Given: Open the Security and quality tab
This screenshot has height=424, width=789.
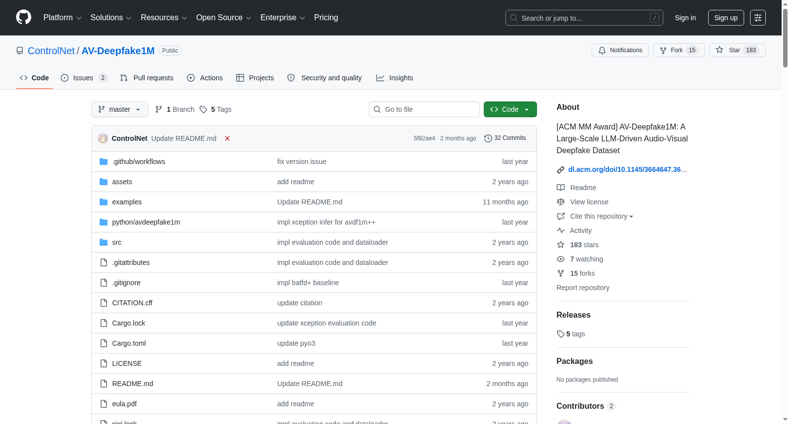Looking at the screenshot, I should pos(324,78).
